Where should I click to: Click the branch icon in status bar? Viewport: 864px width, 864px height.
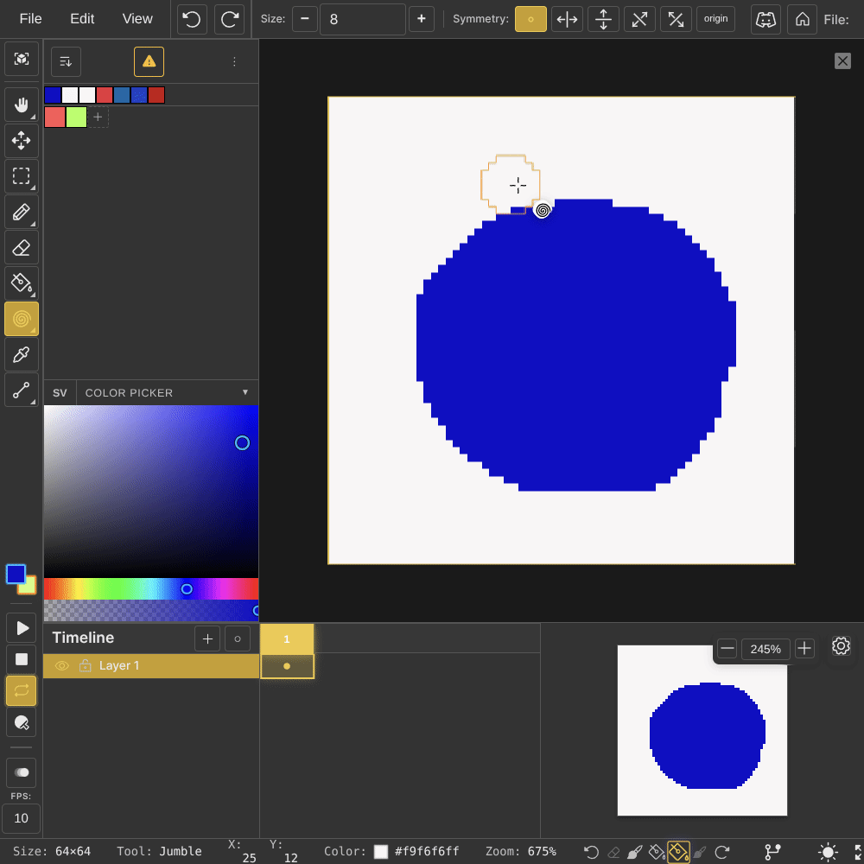[773, 851]
